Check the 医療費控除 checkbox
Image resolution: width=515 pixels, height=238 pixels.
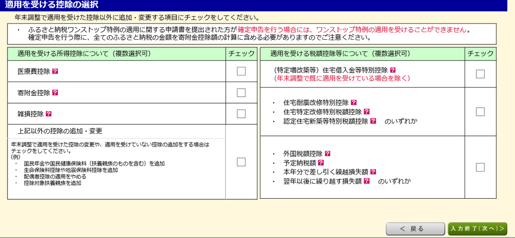click(241, 71)
